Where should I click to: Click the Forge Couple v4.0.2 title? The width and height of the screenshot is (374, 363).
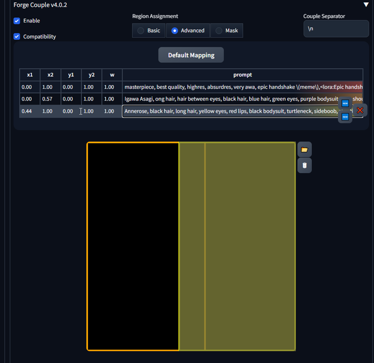pos(40,5)
